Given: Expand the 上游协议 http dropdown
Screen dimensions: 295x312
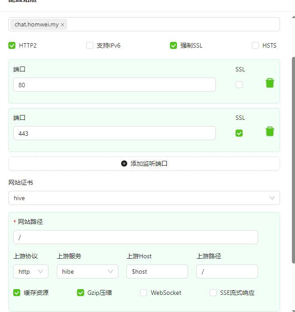Looking at the screenshot, I should click(30, 271).
